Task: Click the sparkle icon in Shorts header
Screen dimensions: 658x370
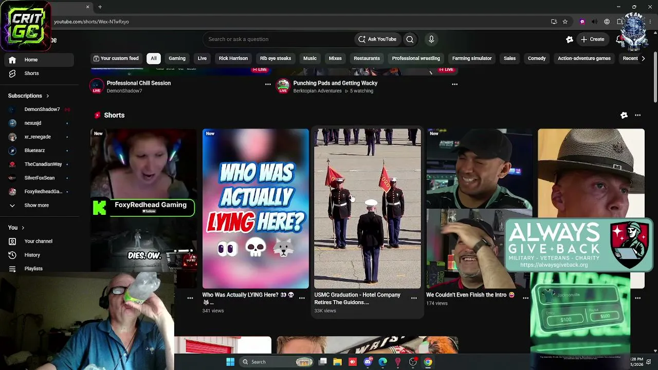Action: coord(624,115)
